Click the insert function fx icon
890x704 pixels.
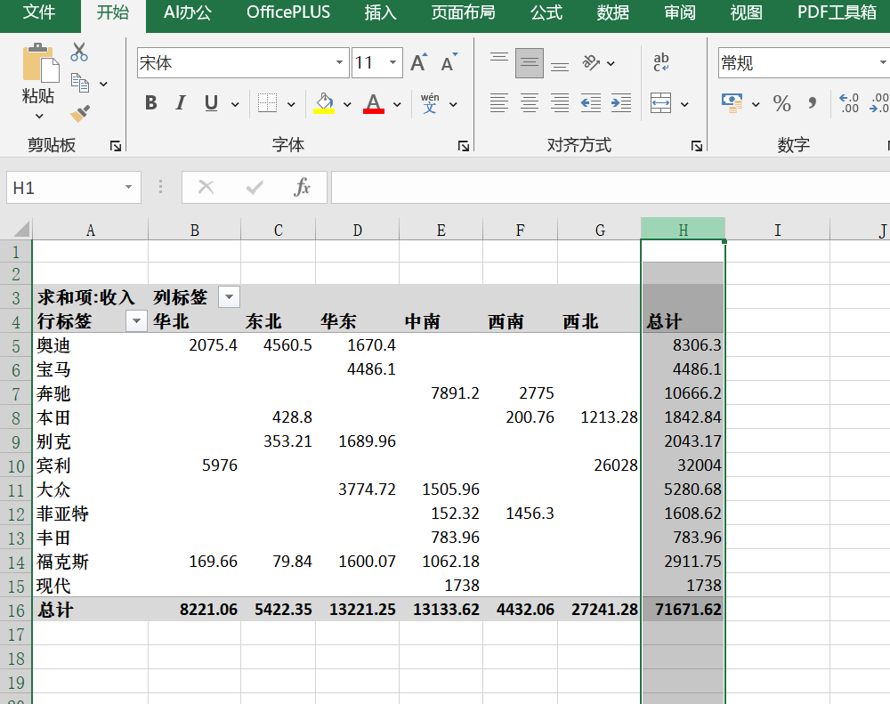[302, 187]
